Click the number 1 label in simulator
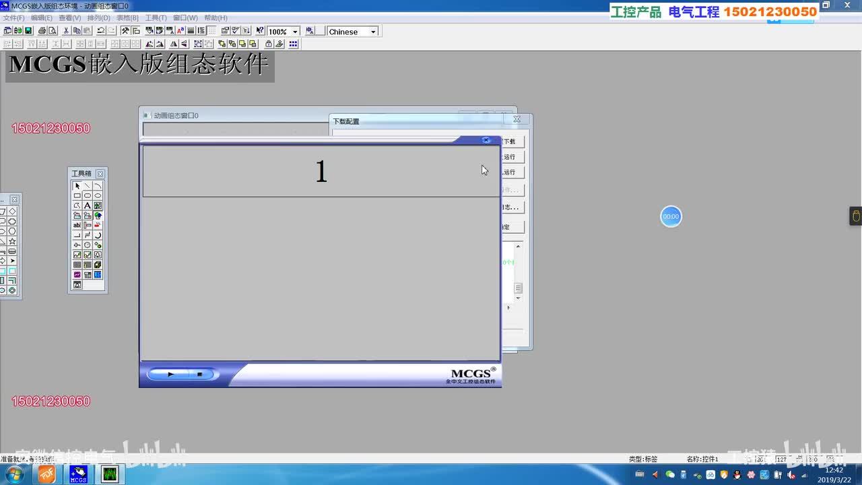 coord(321,172)
